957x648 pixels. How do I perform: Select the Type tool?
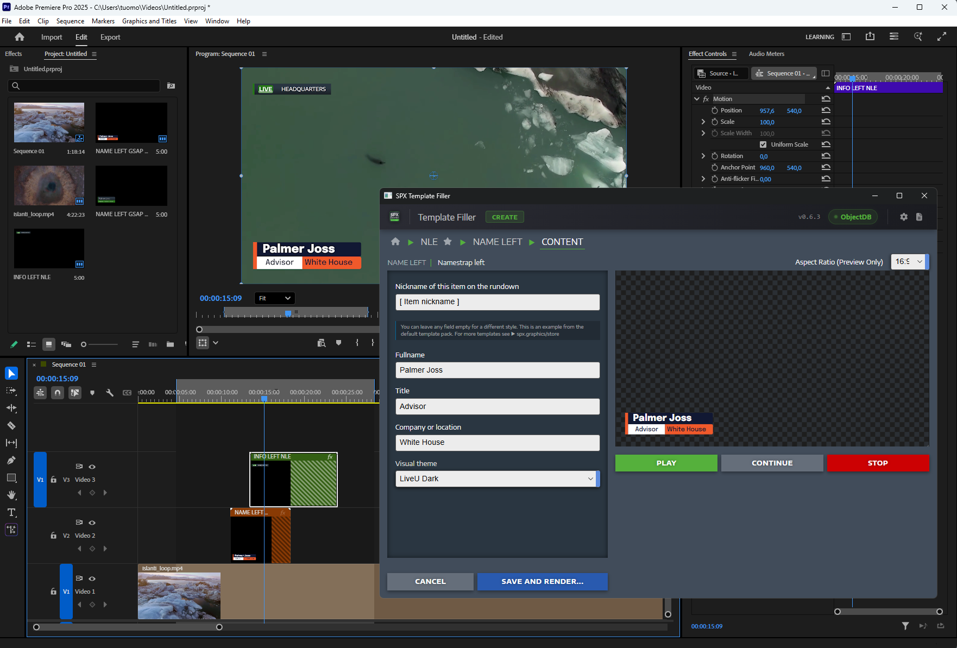pyautogui.click(x=11, y=512)
